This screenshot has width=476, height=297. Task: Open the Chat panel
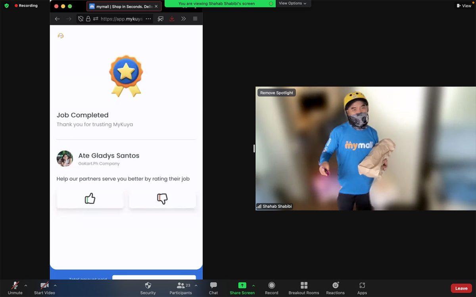pos(213,286)
